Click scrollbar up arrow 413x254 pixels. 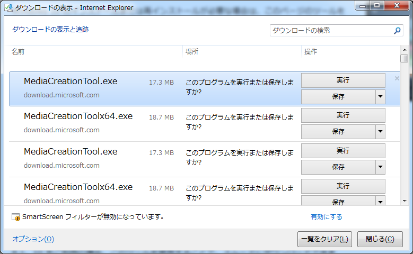point(405,50)
